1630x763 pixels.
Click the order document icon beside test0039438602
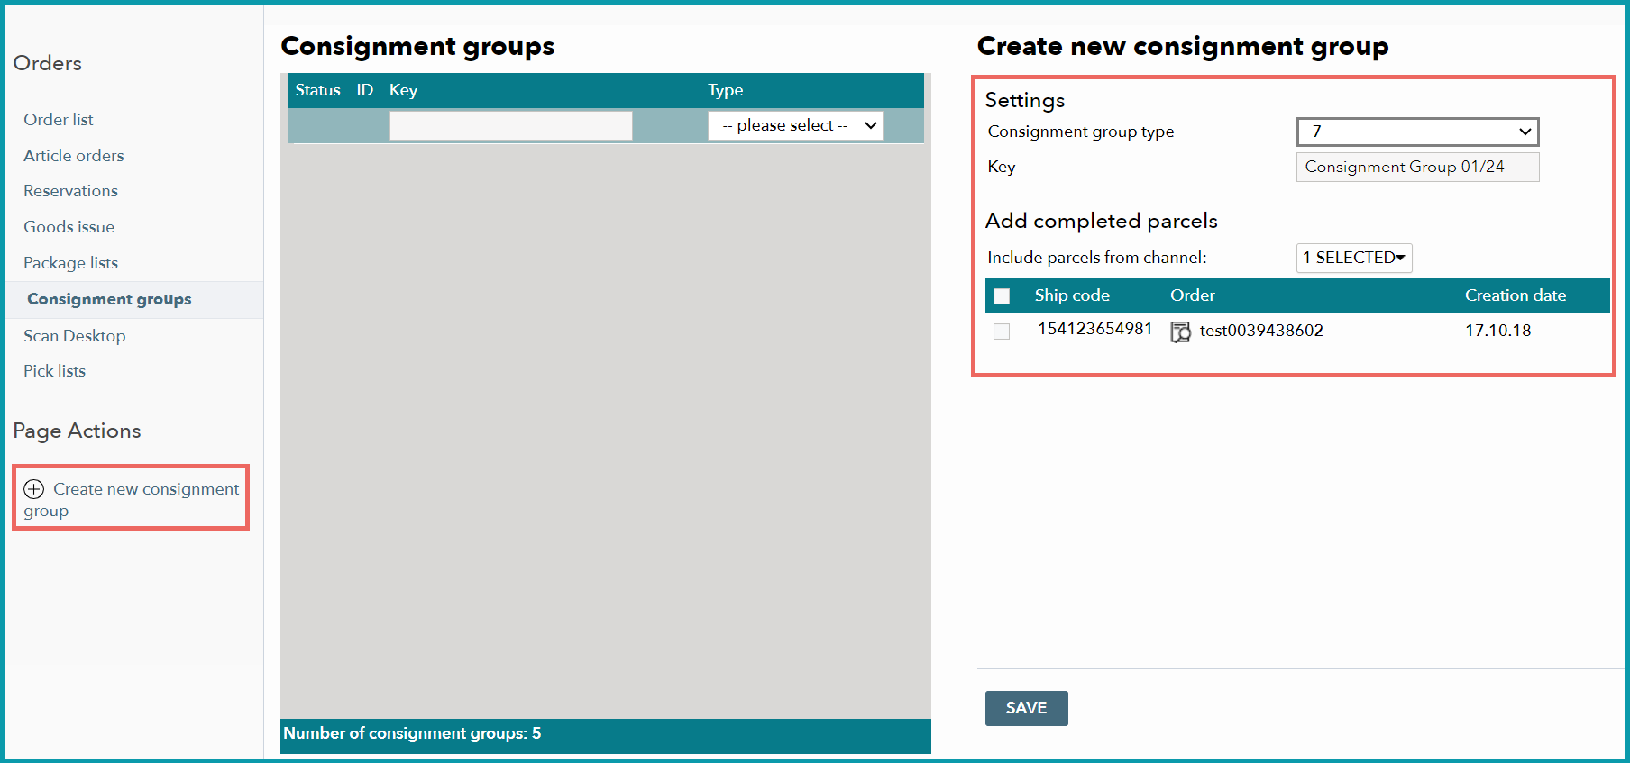pos(1180,332)
